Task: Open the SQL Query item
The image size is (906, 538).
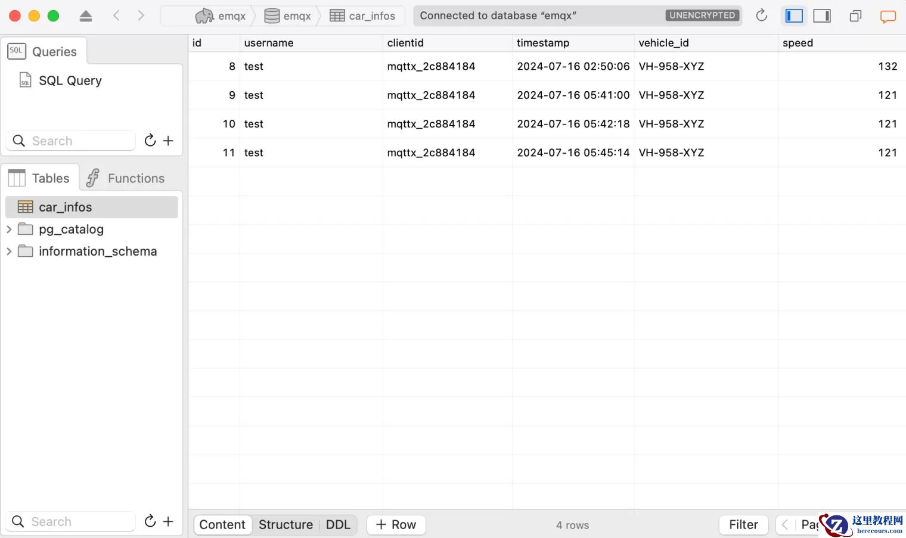Action: tap(61, 80)
